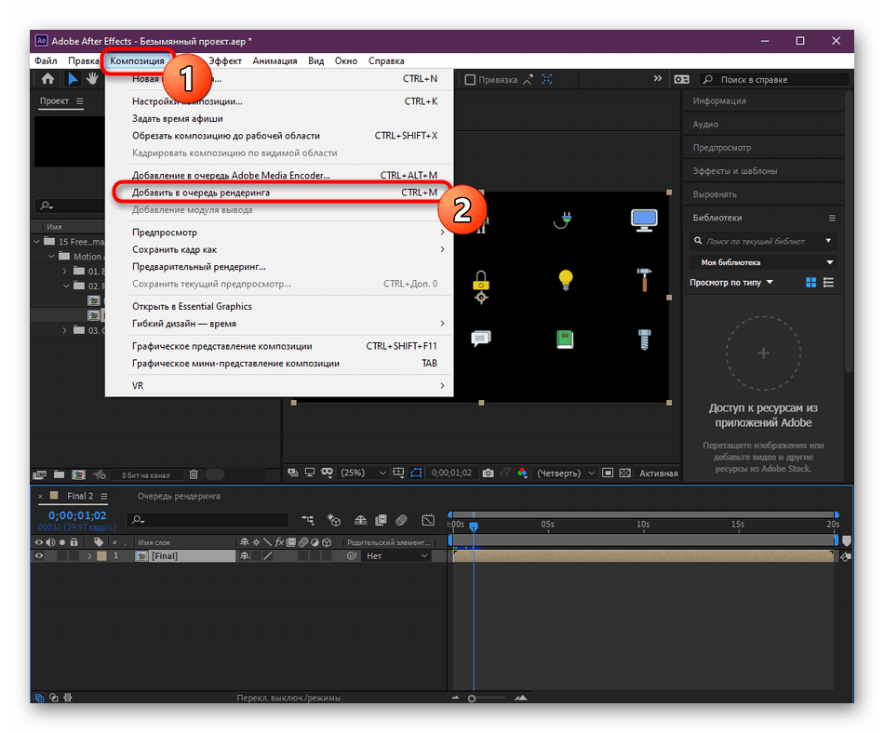
Task: Click the composition mini-flowchart icon
Action: [308, 520]
